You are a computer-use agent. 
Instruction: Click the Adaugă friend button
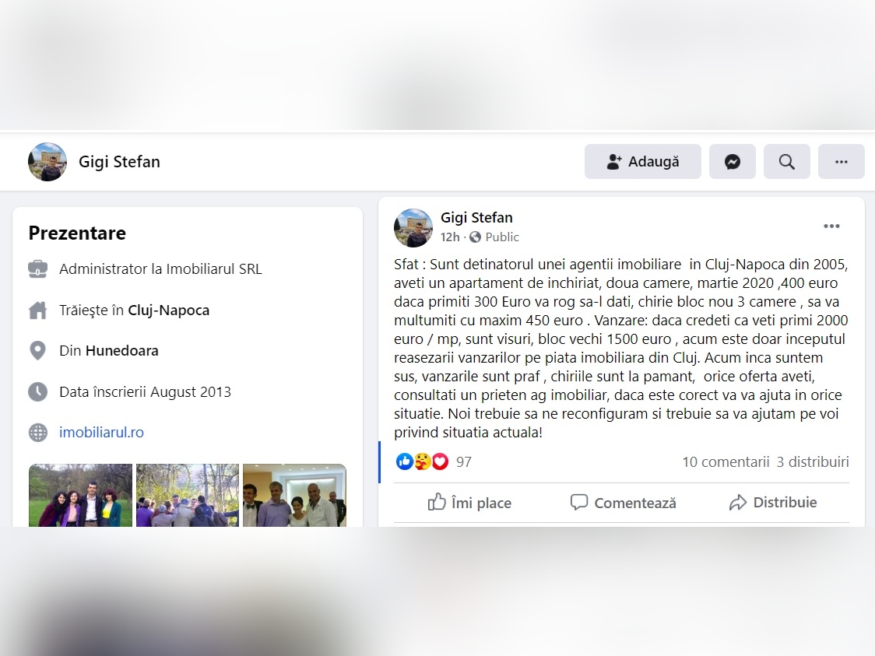643,162
